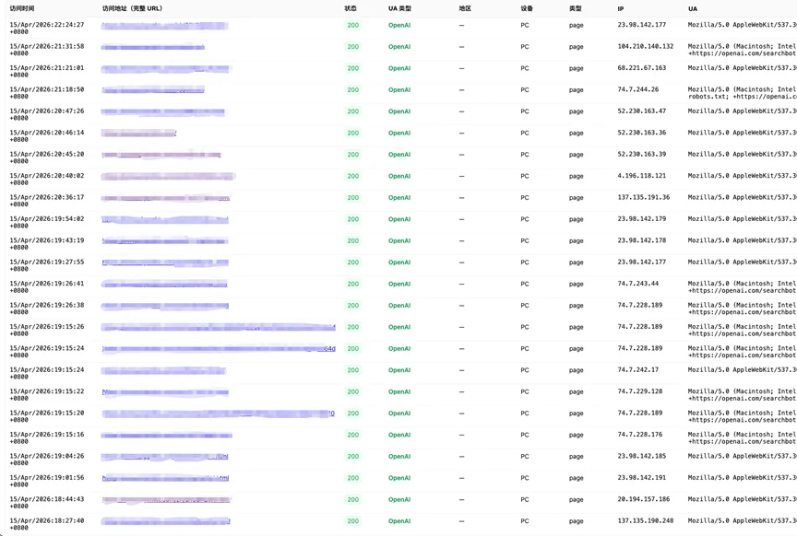797x536 pixels.
Task: Click IP address 23.98.142.191
Action: click(x=641, y=478)
